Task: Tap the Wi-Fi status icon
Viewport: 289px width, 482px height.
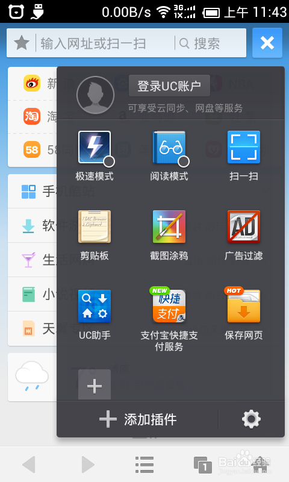Action: click(x=163, y=12)
